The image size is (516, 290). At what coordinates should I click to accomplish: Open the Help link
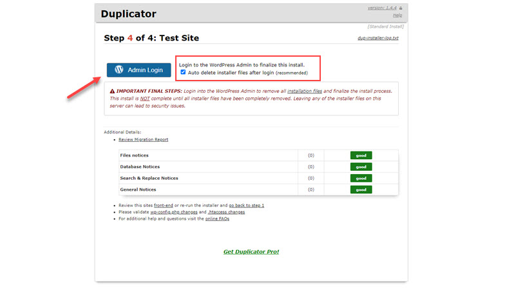pos(397,15)
